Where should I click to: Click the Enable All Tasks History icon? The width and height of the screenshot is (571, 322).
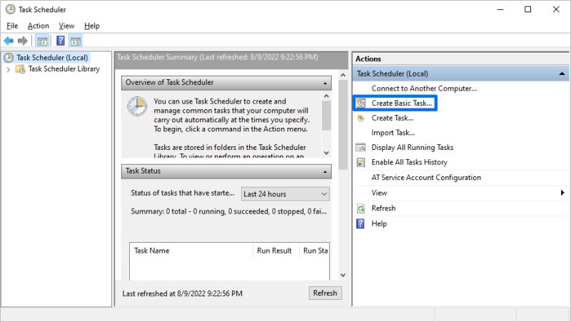tap(360, 163)
